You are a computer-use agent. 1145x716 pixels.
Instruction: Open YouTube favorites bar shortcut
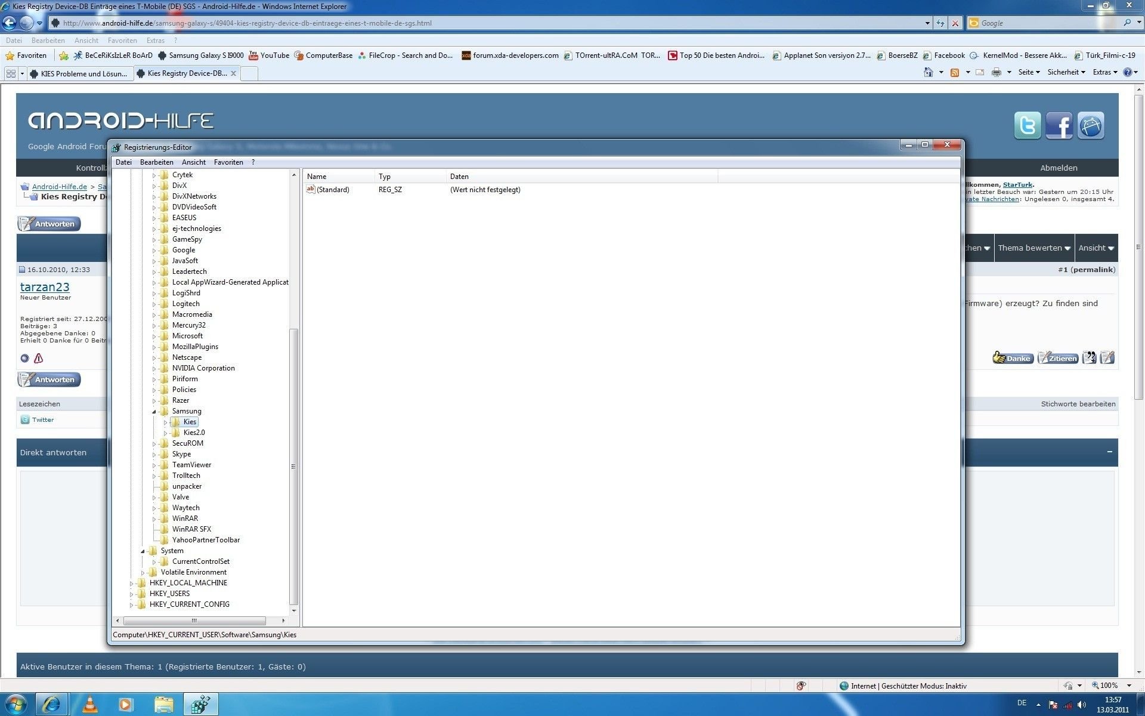pyautogui.click(x=269, y=55)
